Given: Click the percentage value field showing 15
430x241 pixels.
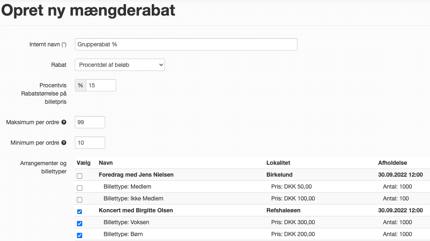Looking at the screenshot, I should [x=101, y=85].
